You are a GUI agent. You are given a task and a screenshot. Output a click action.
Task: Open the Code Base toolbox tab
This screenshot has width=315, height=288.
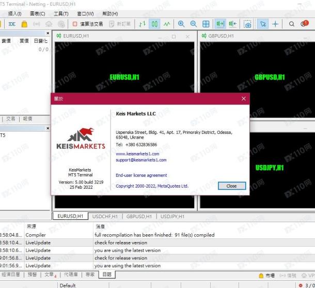[71, 275]
